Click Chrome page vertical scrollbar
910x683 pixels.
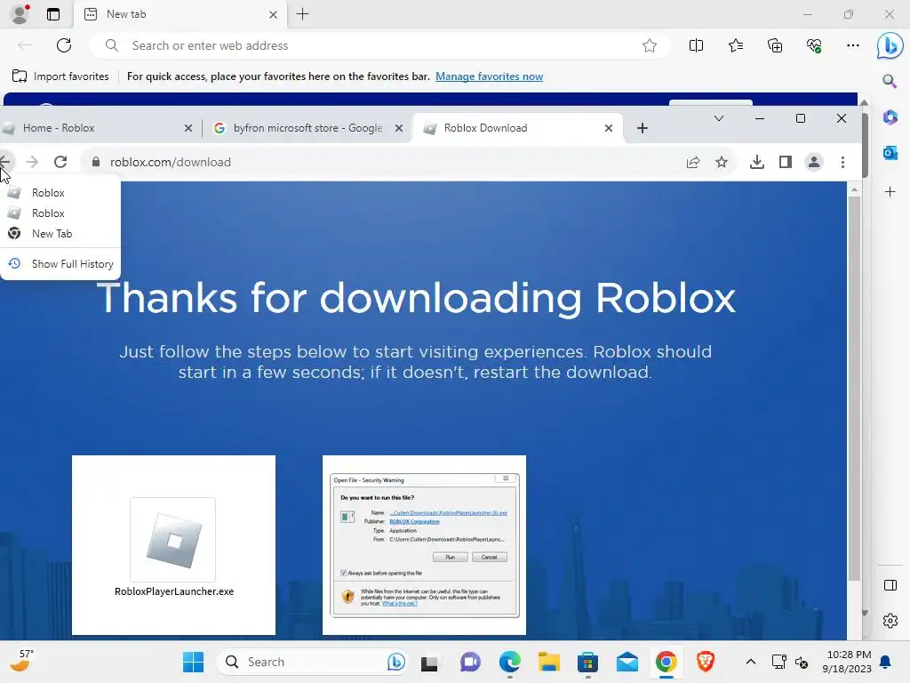(854, 388)
